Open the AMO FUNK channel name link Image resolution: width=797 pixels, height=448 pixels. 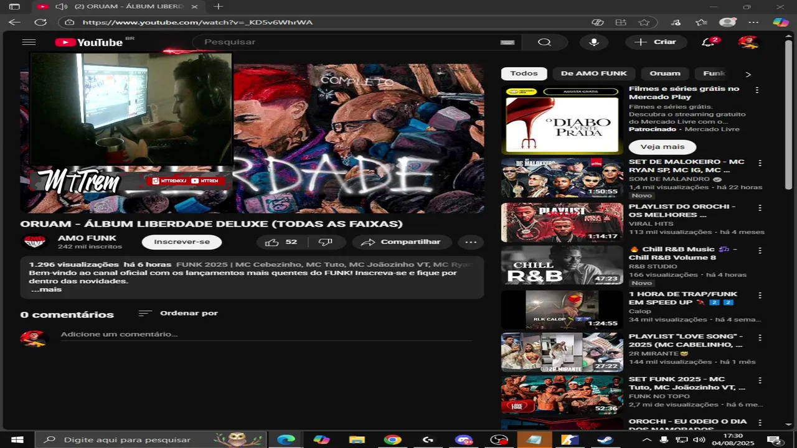pyautogui.click(x=87, y=238)
